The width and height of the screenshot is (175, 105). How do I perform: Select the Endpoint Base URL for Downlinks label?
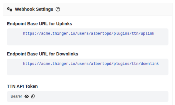pyautogui.click(x=42, y=54)
